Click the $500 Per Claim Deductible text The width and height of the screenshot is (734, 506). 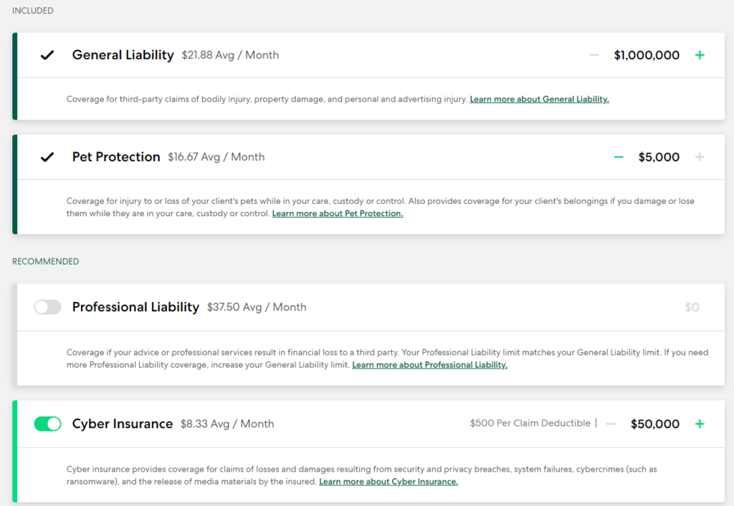point(530,423)
